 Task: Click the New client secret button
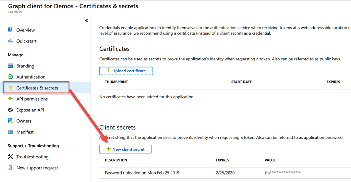(x=125, y=149)
